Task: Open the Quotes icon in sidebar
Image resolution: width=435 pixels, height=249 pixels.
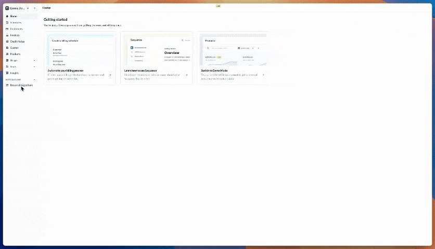Action: coord(7,48)
